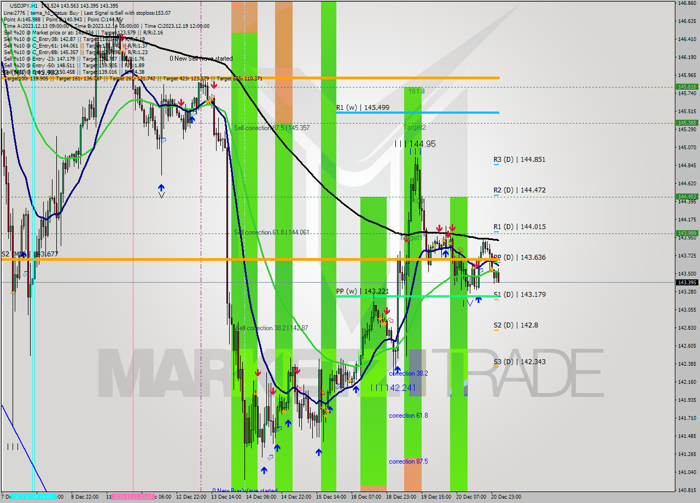Select the PP (D) | 143.636 label
This screenshot has width=700, height=503.
[520, 258]
